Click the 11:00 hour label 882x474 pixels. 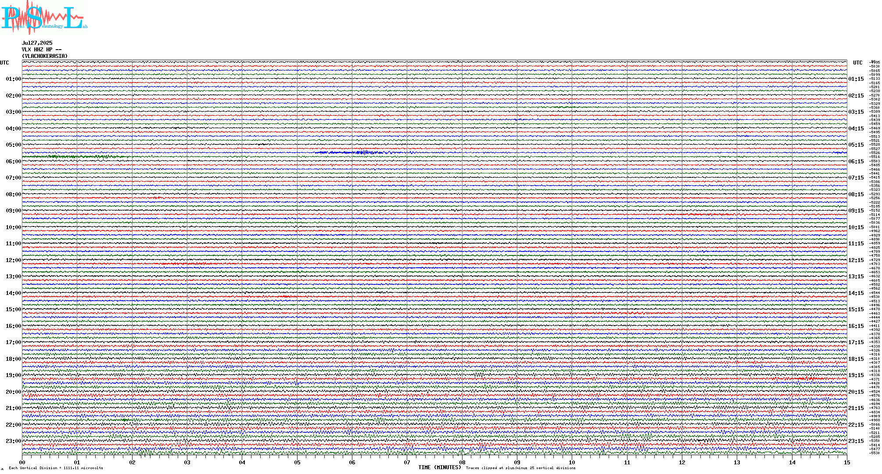13,244
